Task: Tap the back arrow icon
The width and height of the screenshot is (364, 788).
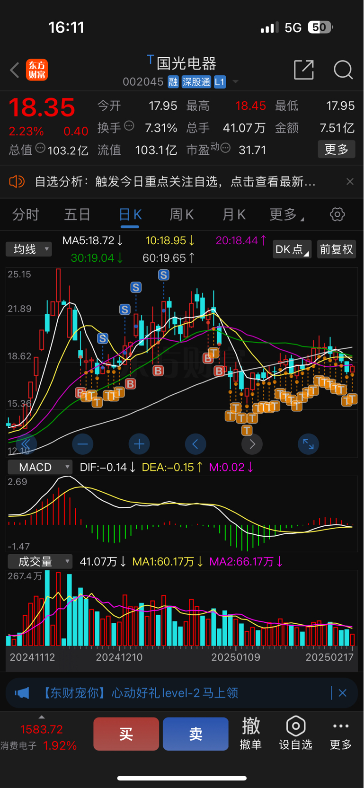Action: pos(15,70)
